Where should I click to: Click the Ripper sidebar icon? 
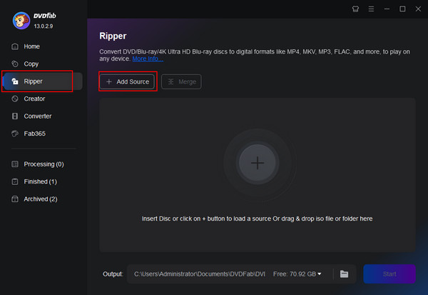15,81
